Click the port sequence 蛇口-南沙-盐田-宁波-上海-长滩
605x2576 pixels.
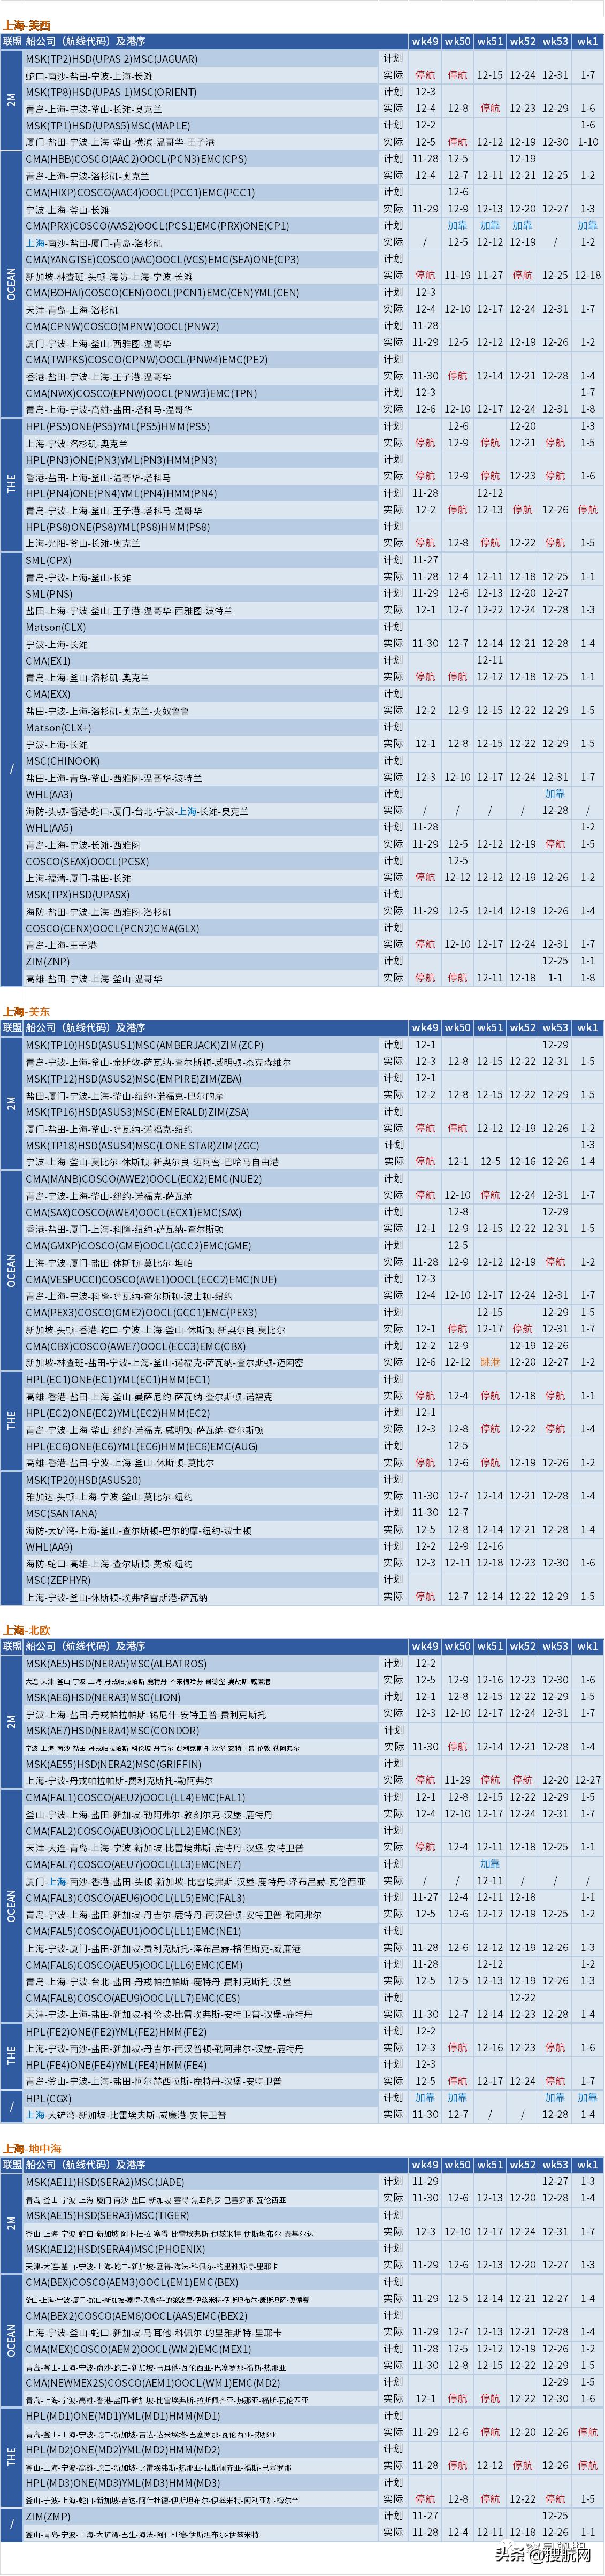pyautogui.click(x=89, y=76)
